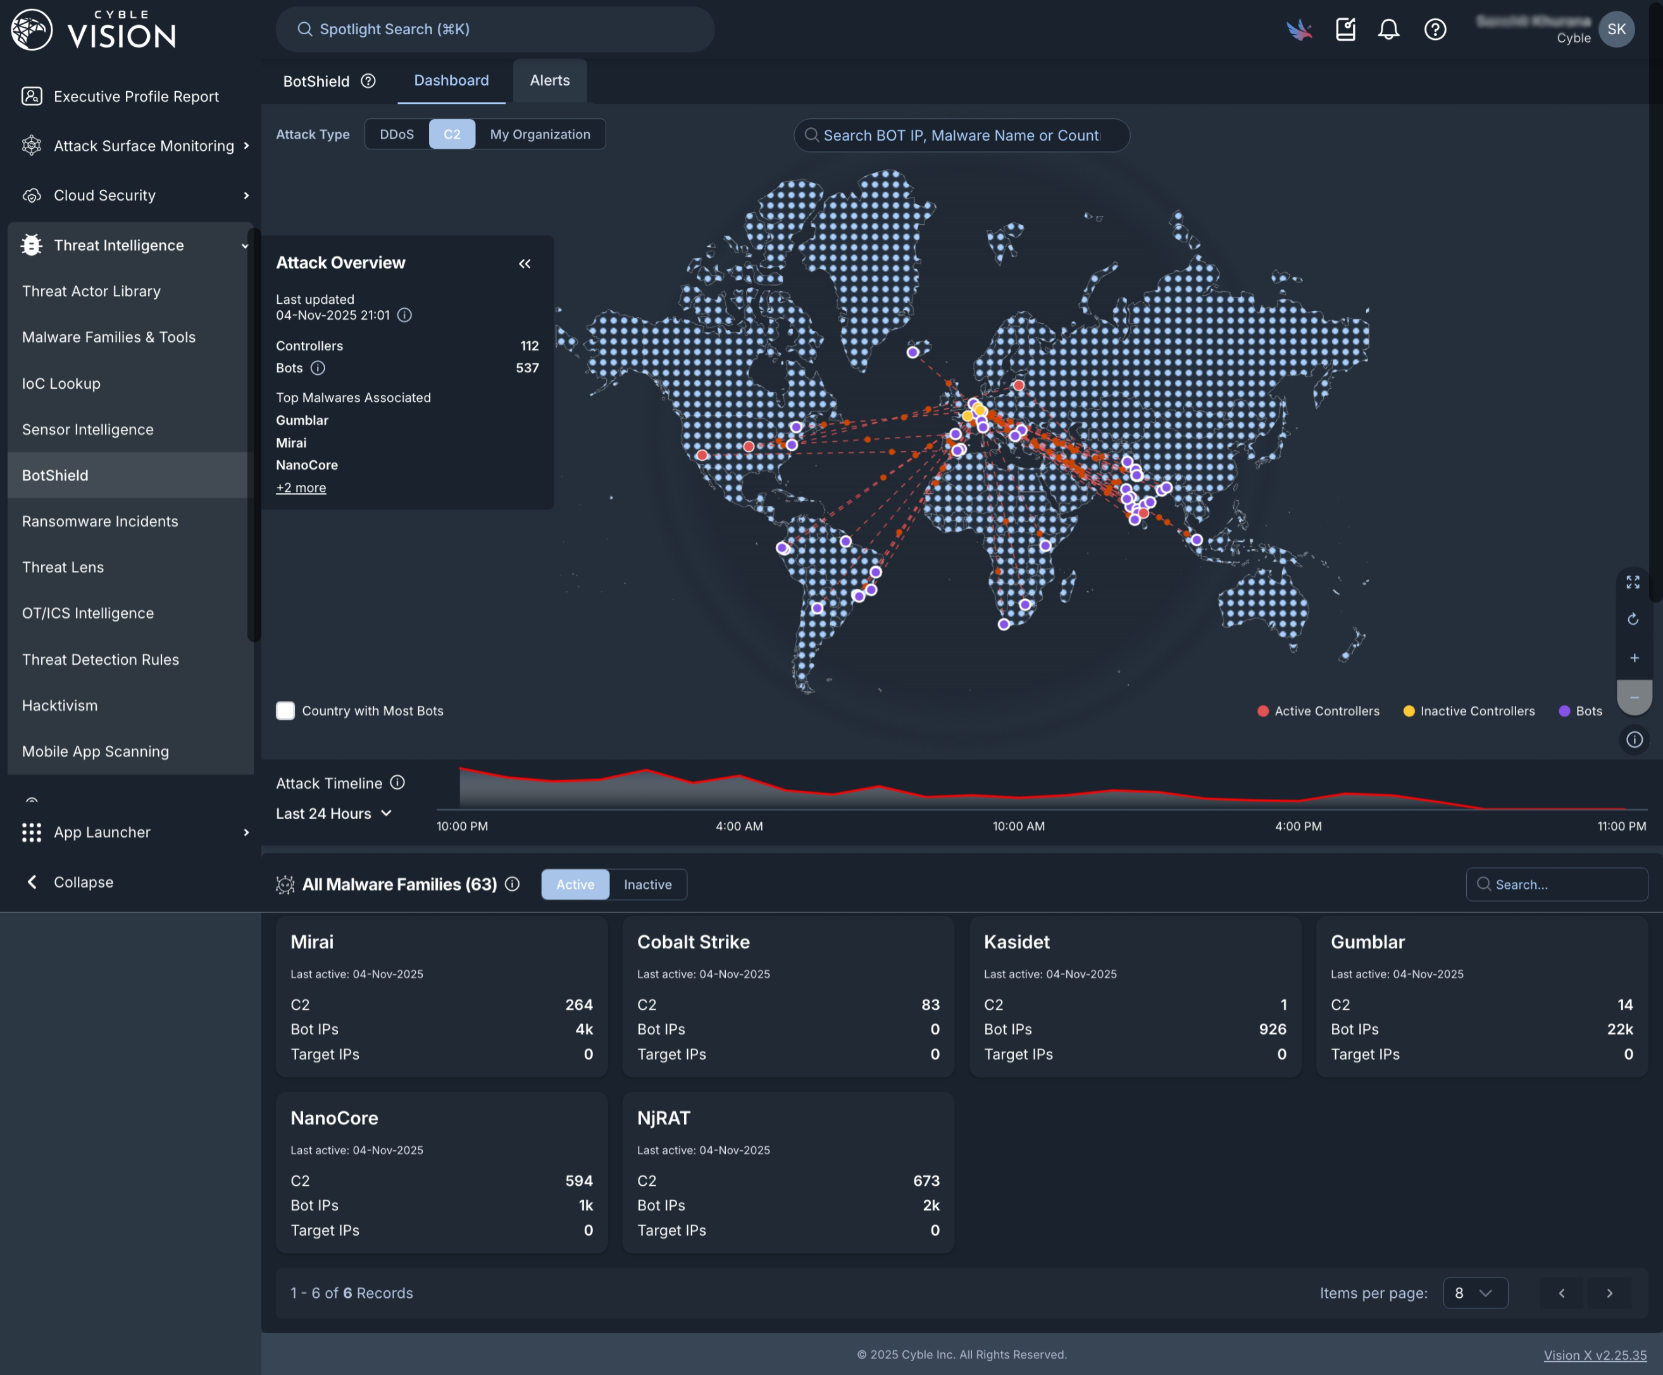The height and width of the screenshot is (1375, 1663).
Task: Zoom in on the map with plus
Action: point(1634,658)
